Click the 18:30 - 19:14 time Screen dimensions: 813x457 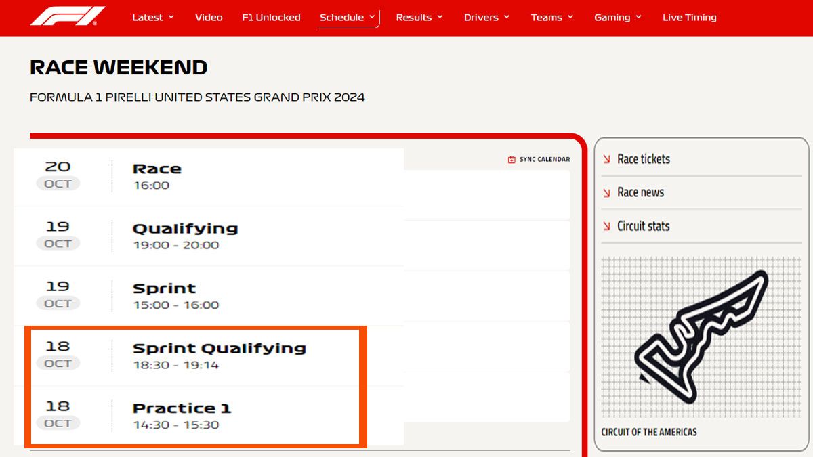click(176, 365)
